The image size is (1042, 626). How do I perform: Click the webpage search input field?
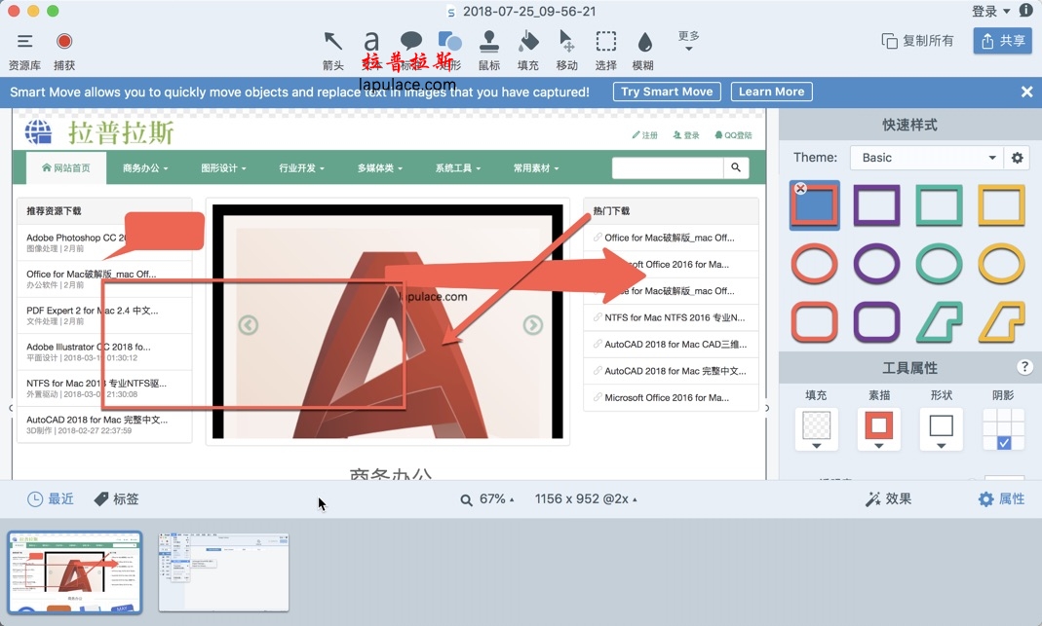(667, 168)
